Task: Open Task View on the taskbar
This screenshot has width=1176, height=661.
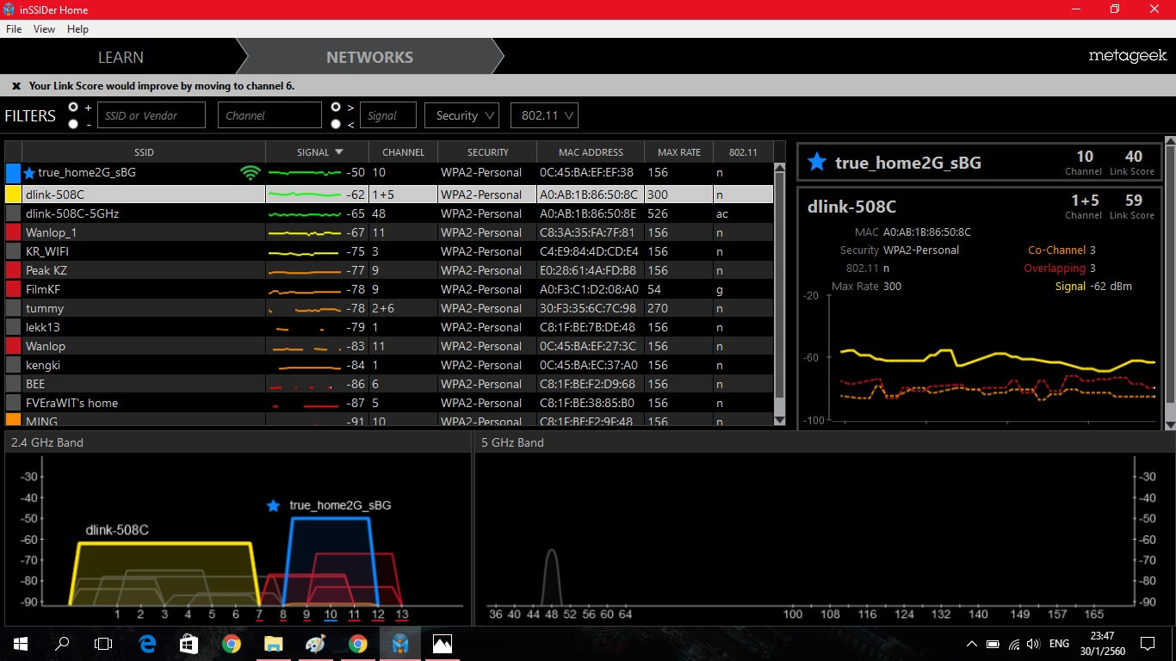Action: coord(103,643)
